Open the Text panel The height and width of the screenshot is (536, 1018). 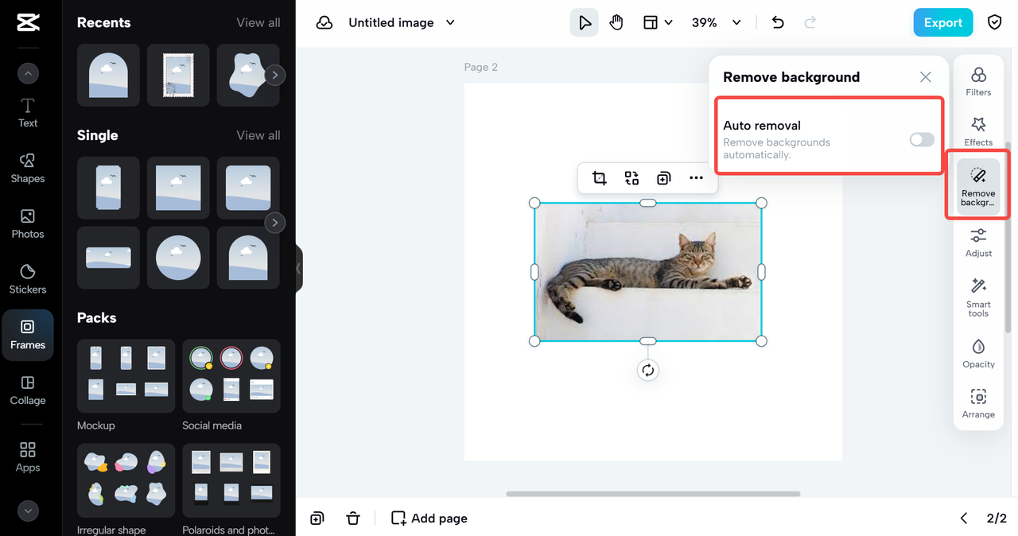tap(28, 113)
